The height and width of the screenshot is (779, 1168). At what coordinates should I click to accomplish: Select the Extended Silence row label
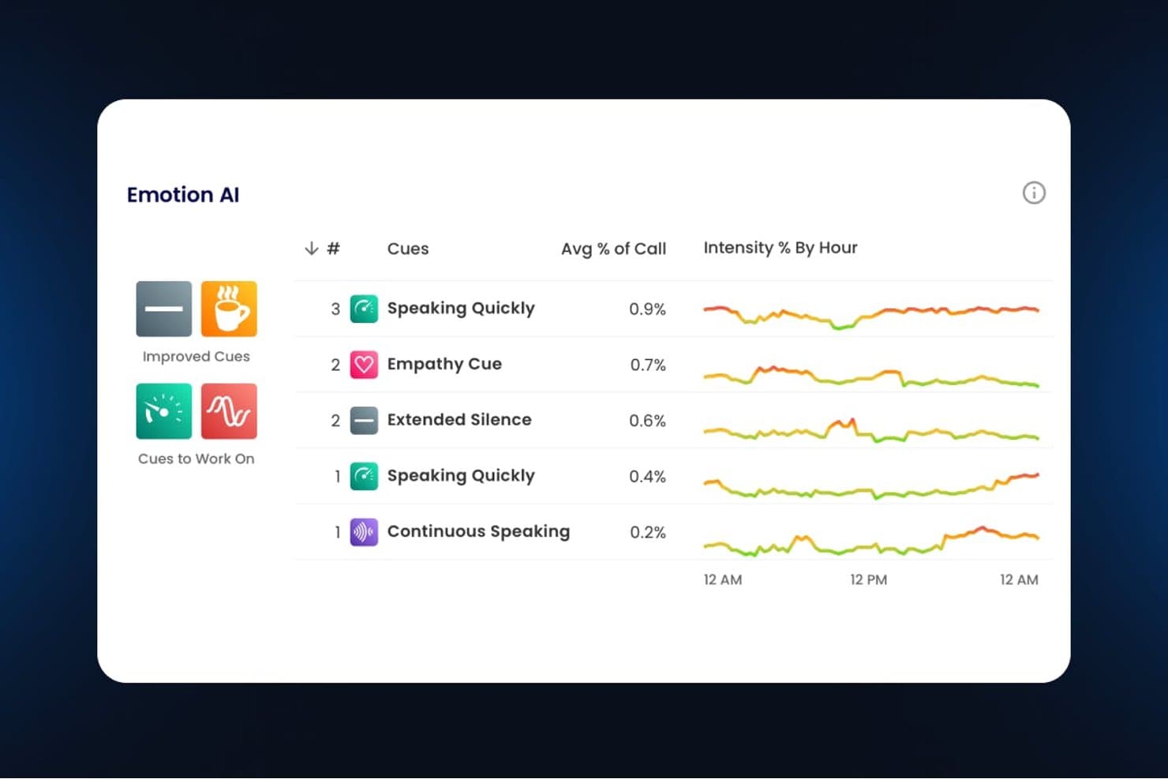(x=459, y=420)
